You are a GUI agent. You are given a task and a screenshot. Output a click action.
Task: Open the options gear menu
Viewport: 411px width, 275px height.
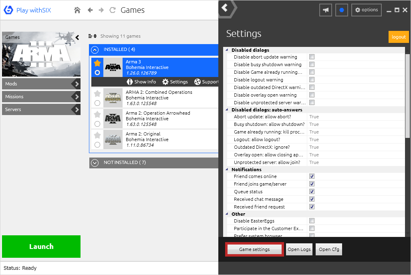367,10
